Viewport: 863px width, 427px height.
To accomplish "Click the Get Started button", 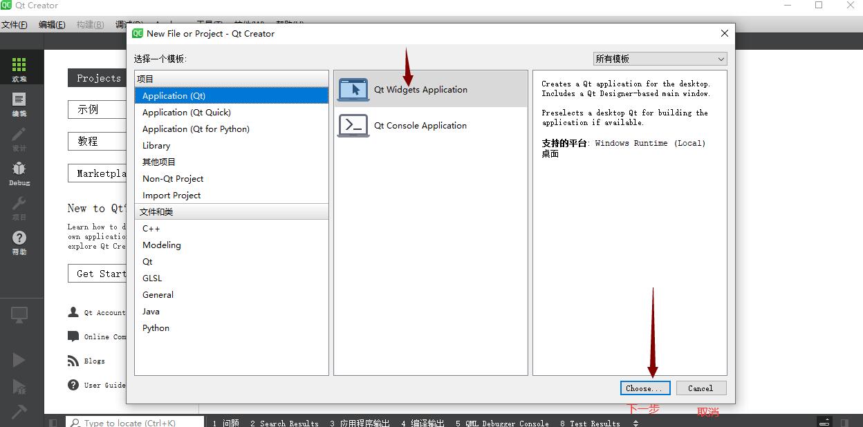I will click(97, 274).
